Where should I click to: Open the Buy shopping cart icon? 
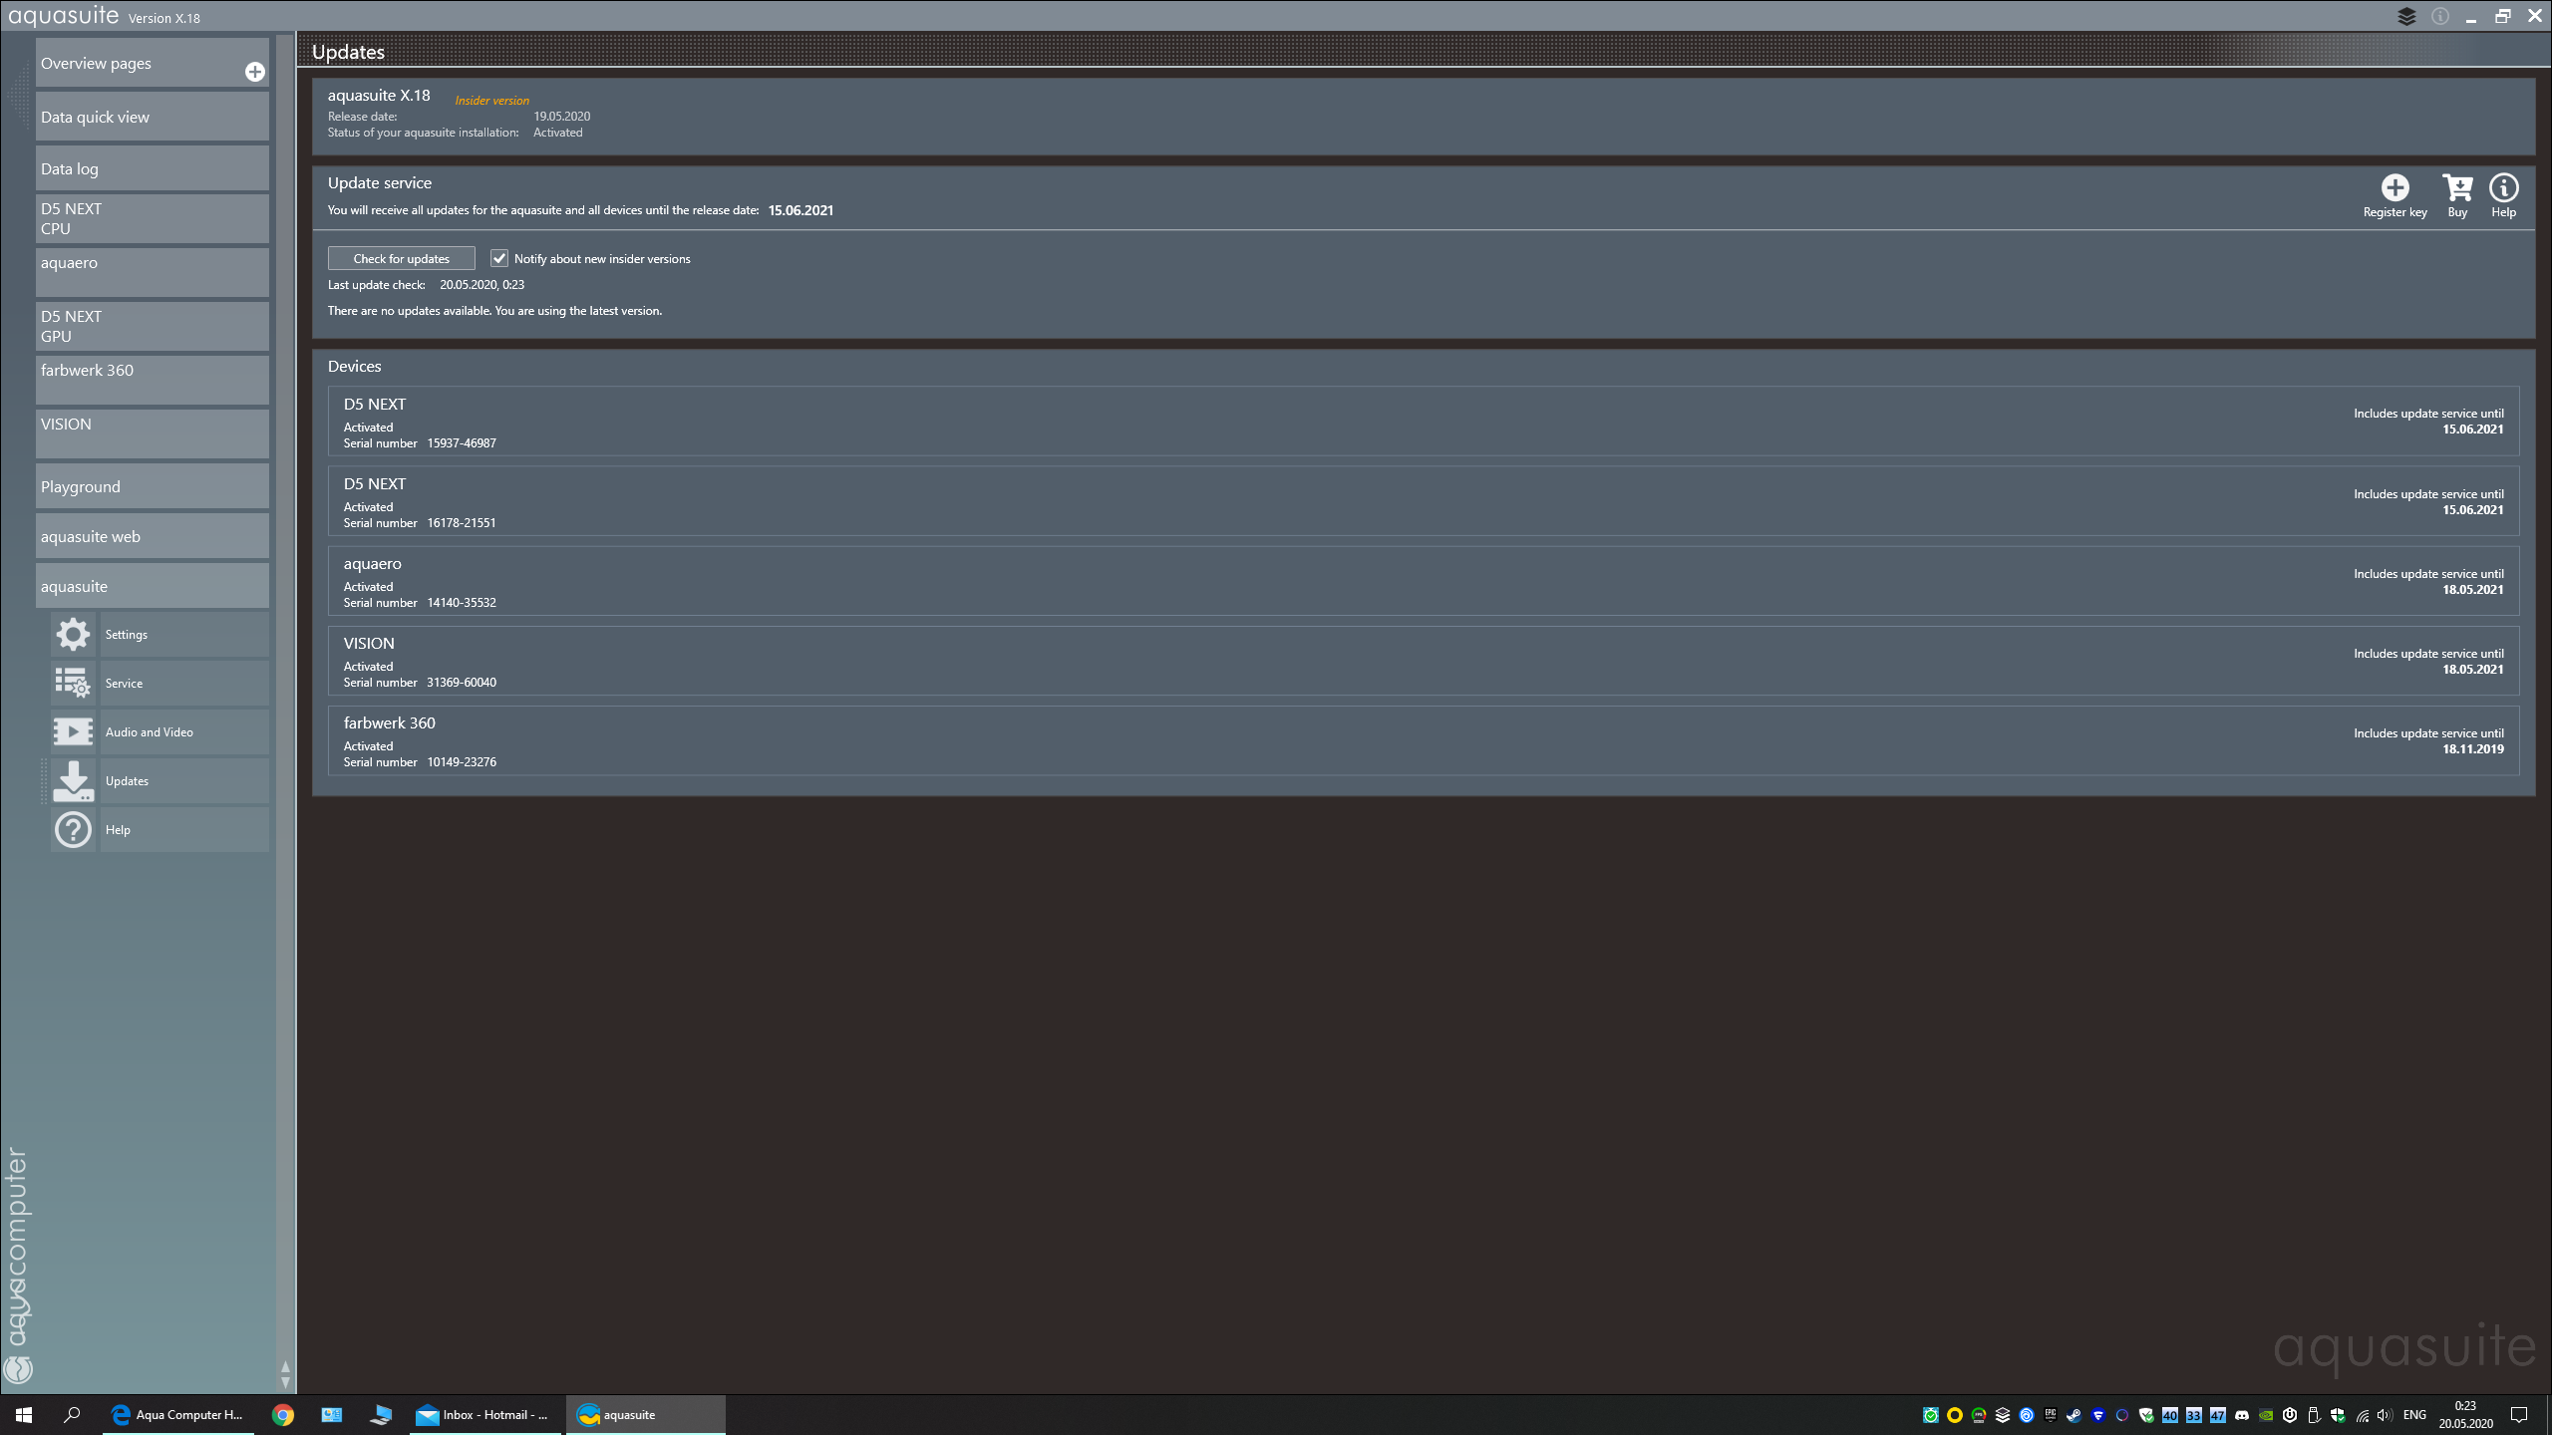pyautogui.click(x=2457, y=188)
